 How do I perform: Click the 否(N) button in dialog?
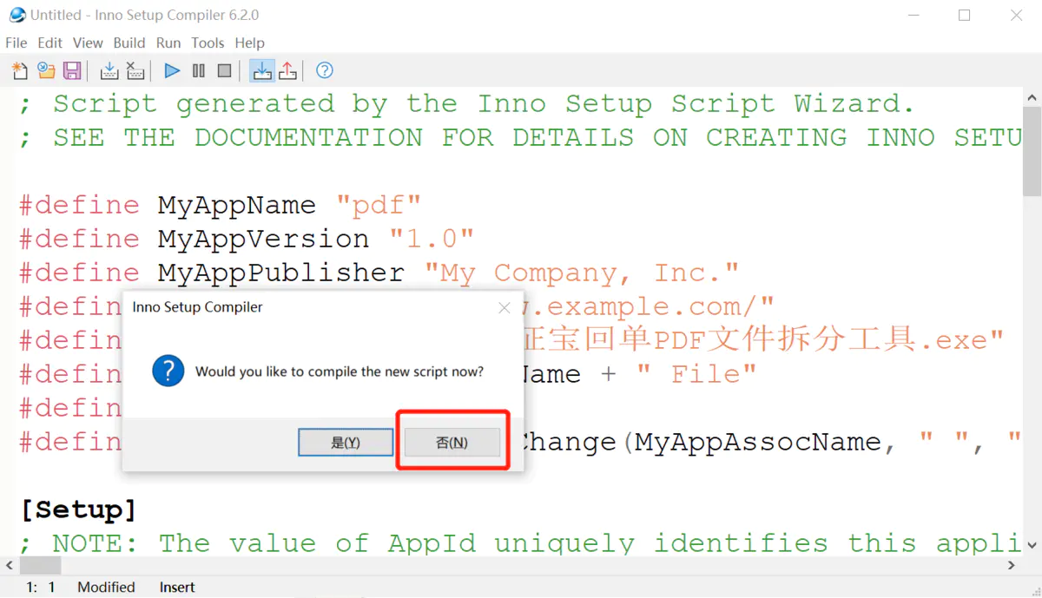[x=452, y=442]
